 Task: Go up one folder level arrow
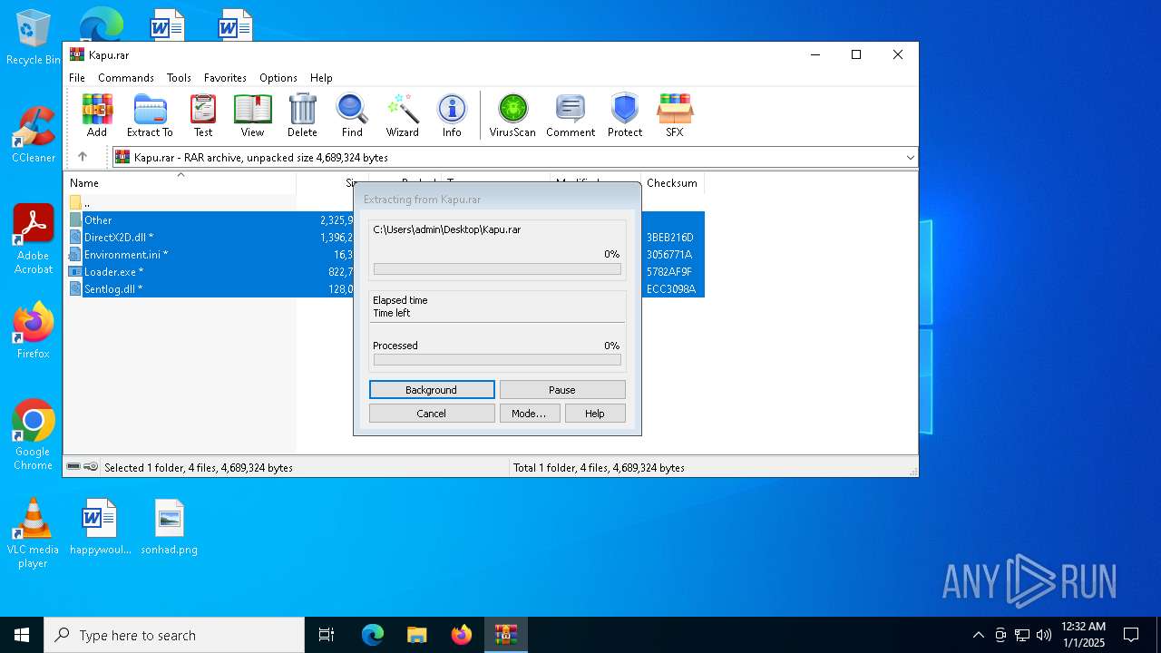pos(83,157)
